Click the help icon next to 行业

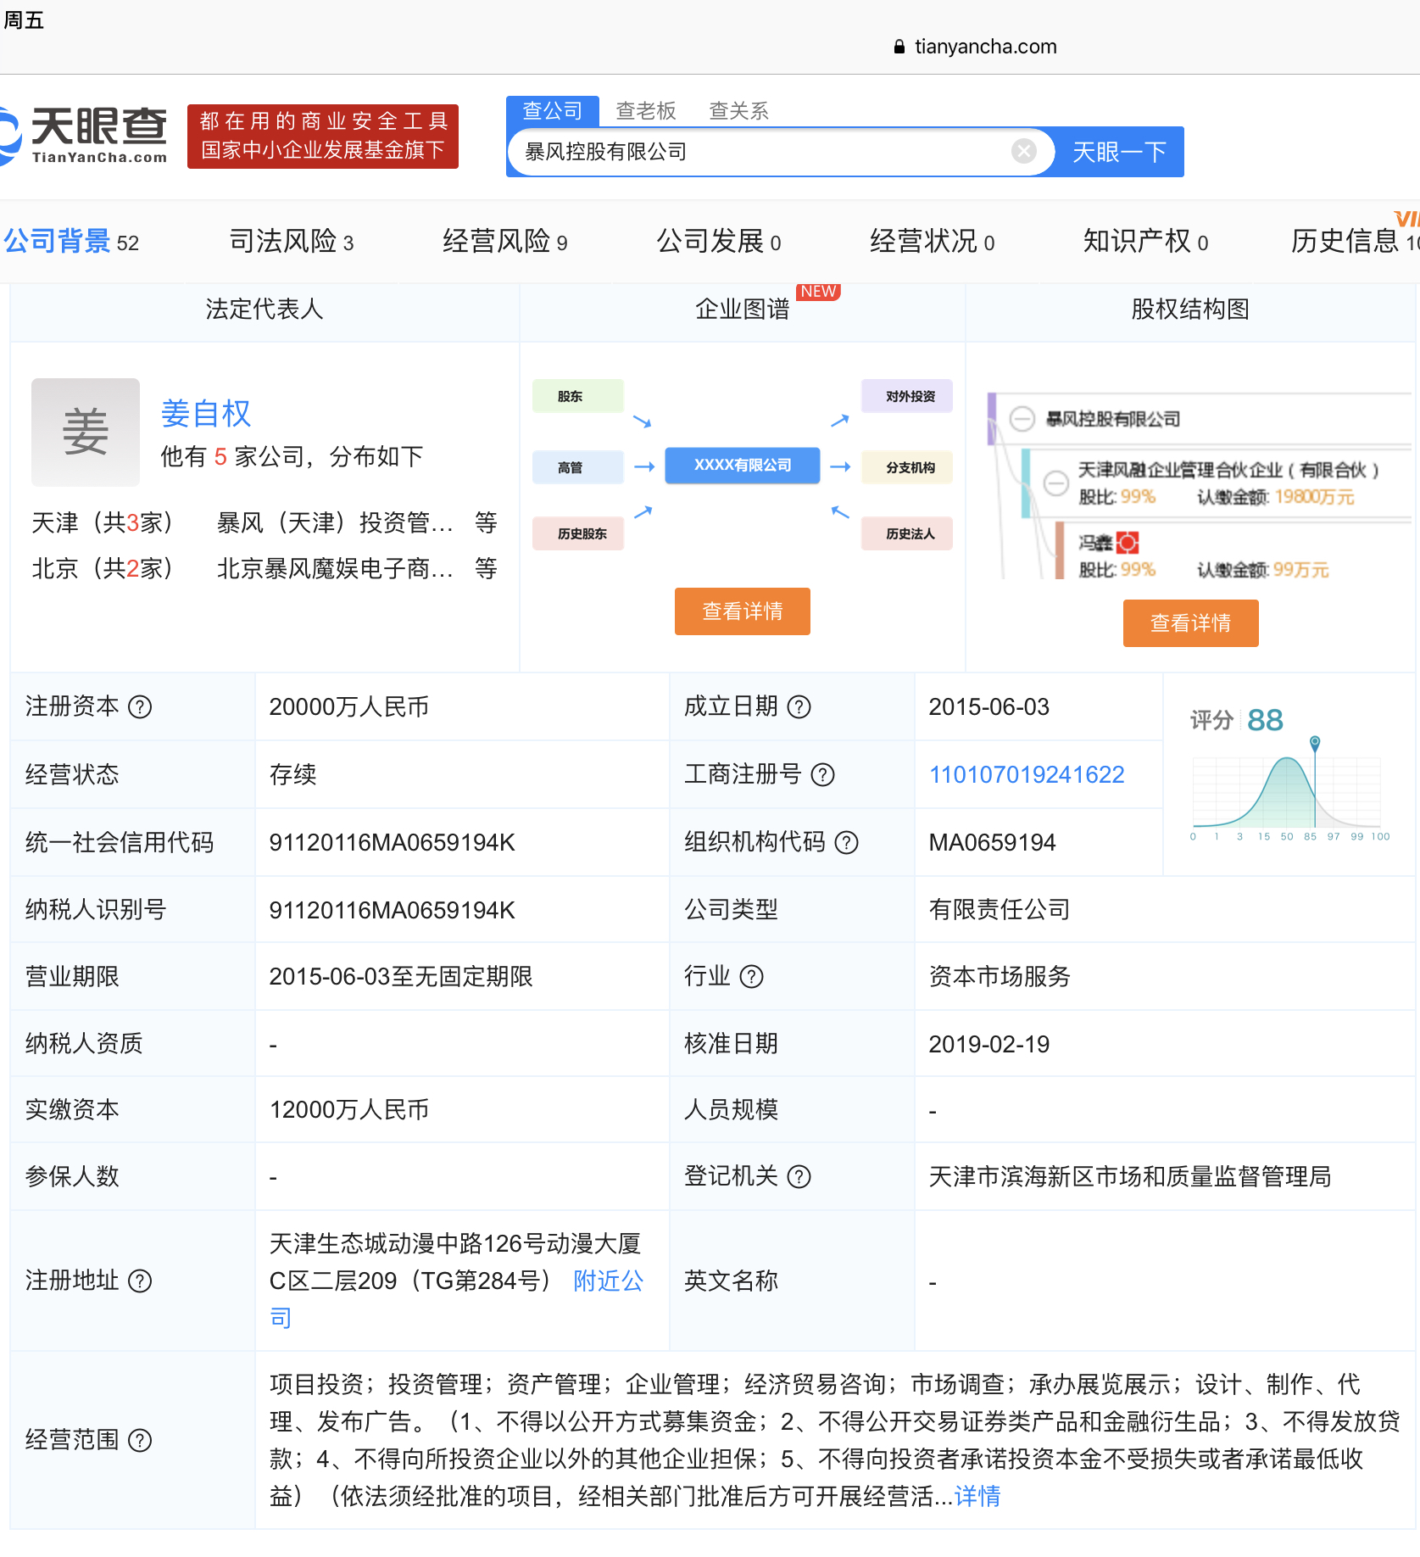[x=752, y=977]
